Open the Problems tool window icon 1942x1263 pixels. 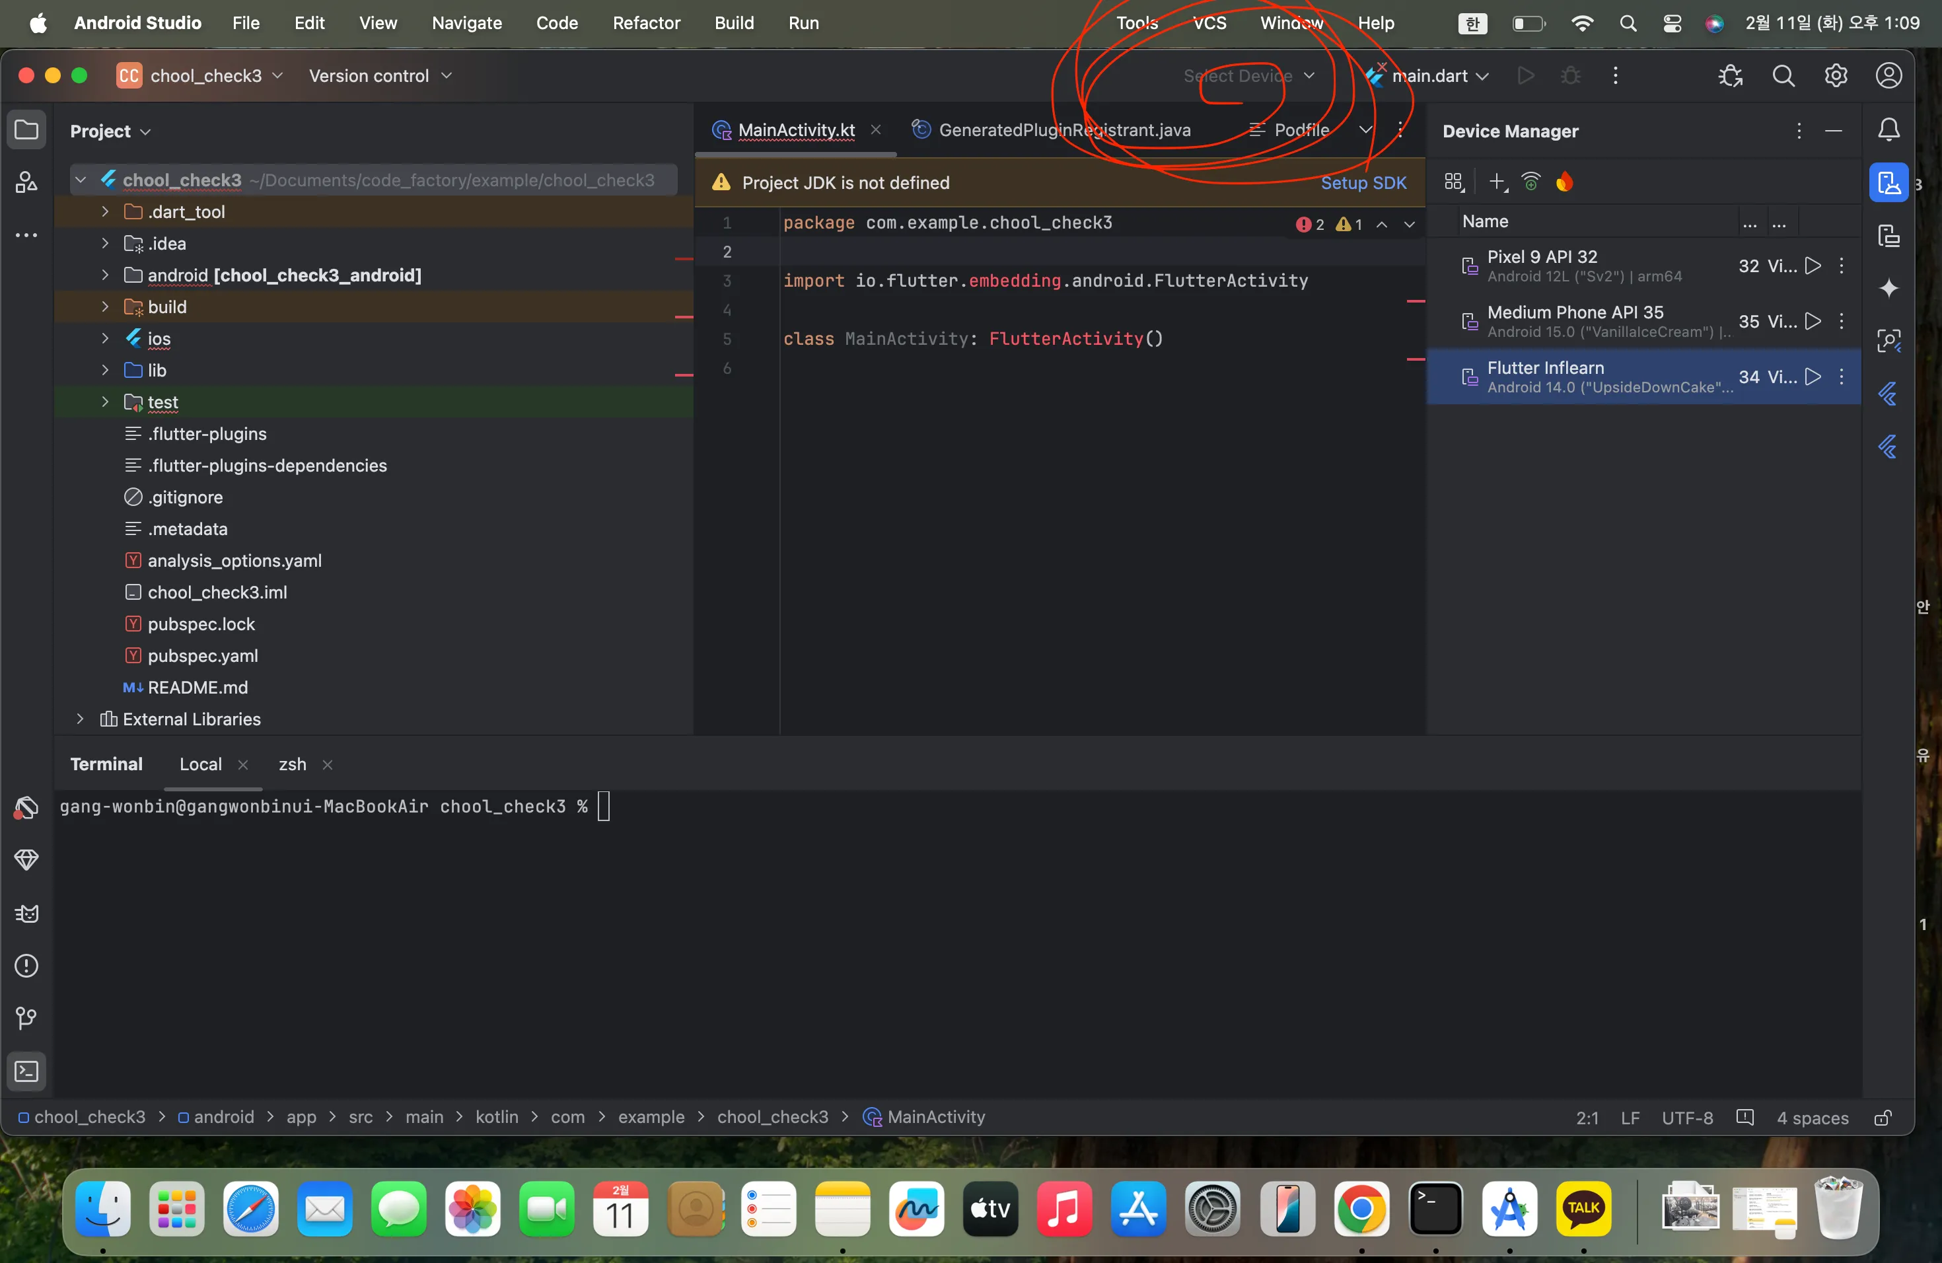26,965
